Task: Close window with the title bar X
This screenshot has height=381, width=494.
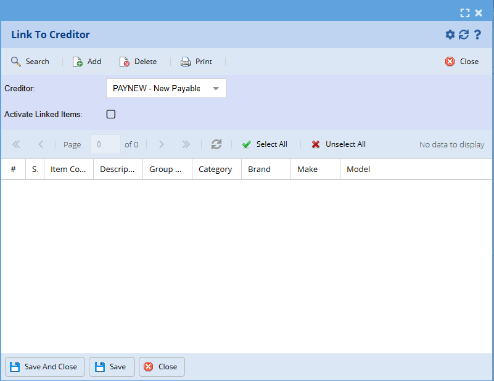Action: point(479,13)
